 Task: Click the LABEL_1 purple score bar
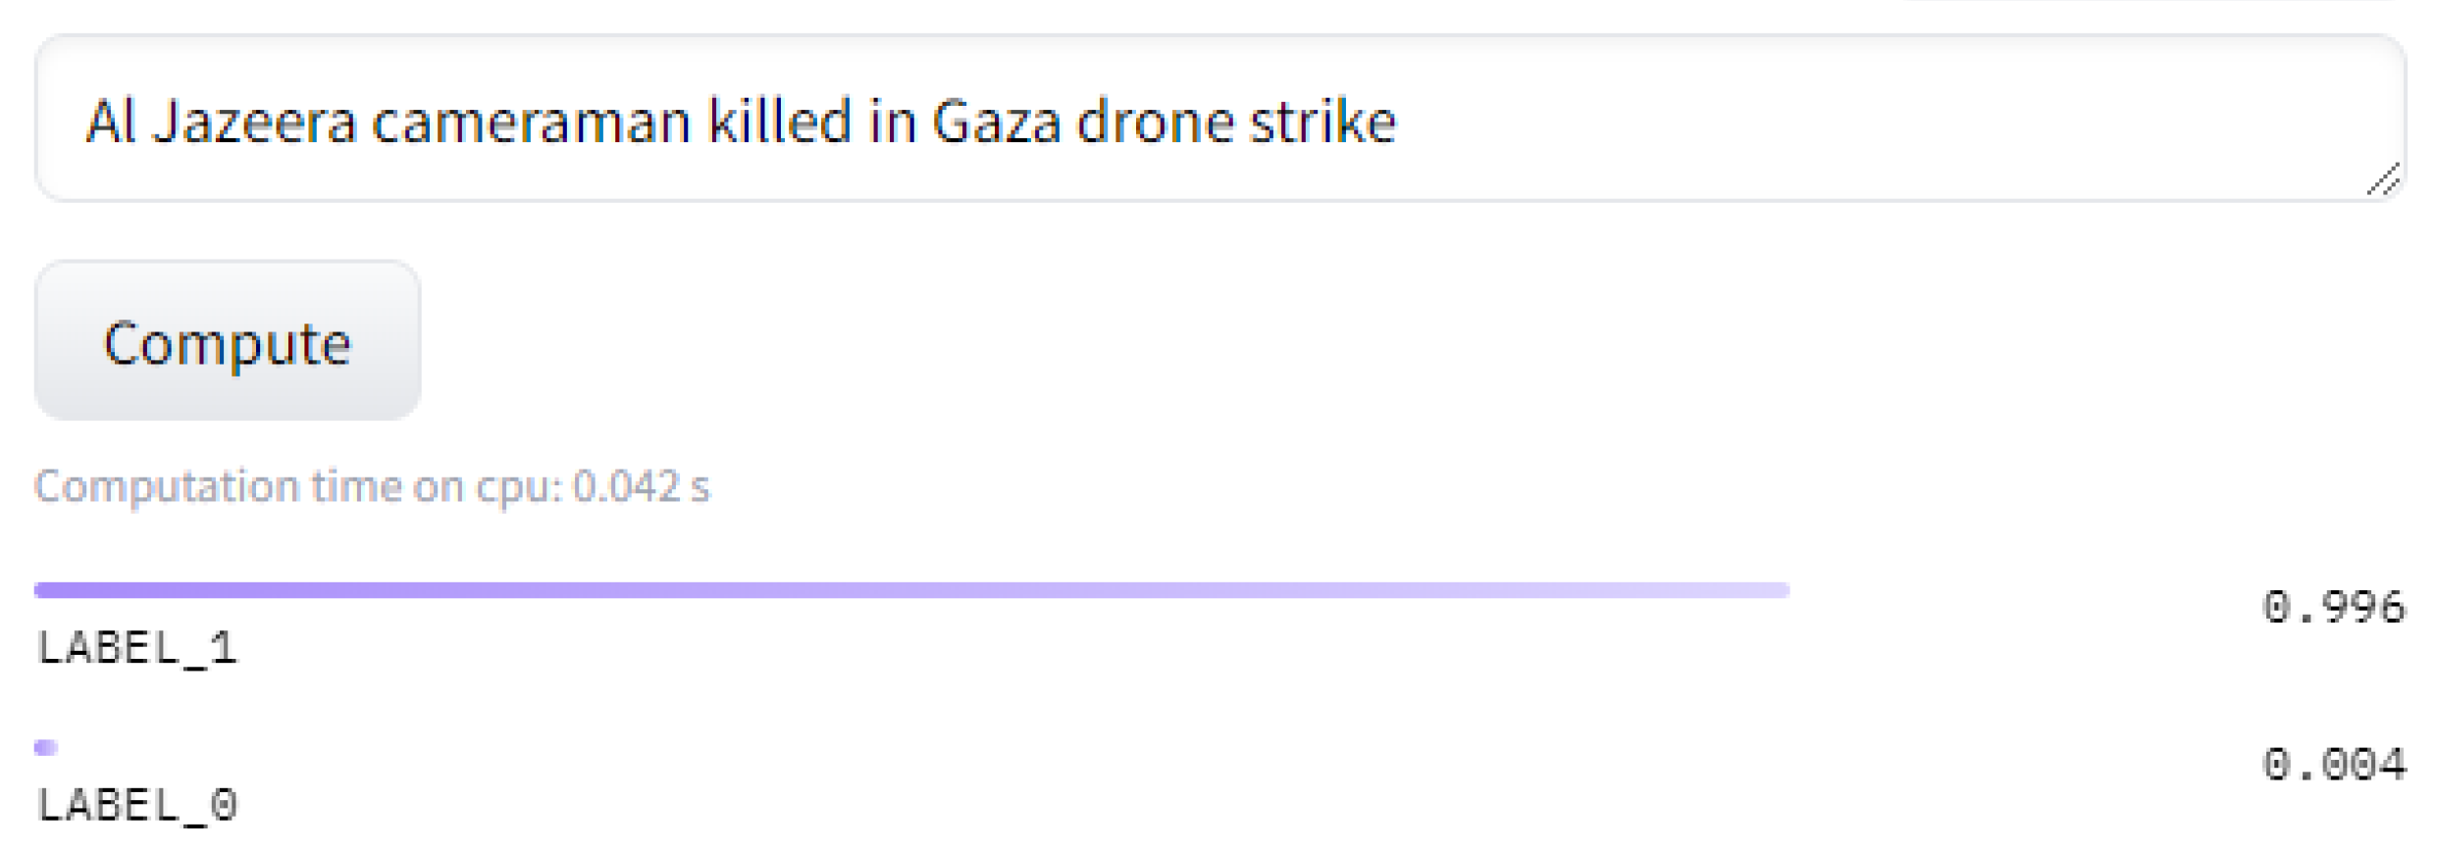click(x=910, y=590)
